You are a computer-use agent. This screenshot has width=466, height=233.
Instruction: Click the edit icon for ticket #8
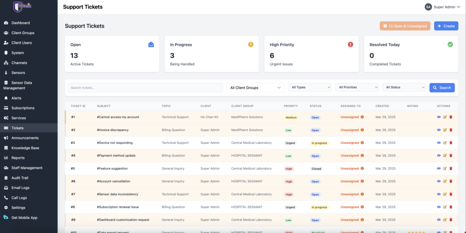(x=445, y=207)
